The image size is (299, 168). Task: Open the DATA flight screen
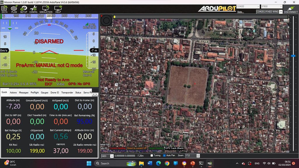coord(4,9)
